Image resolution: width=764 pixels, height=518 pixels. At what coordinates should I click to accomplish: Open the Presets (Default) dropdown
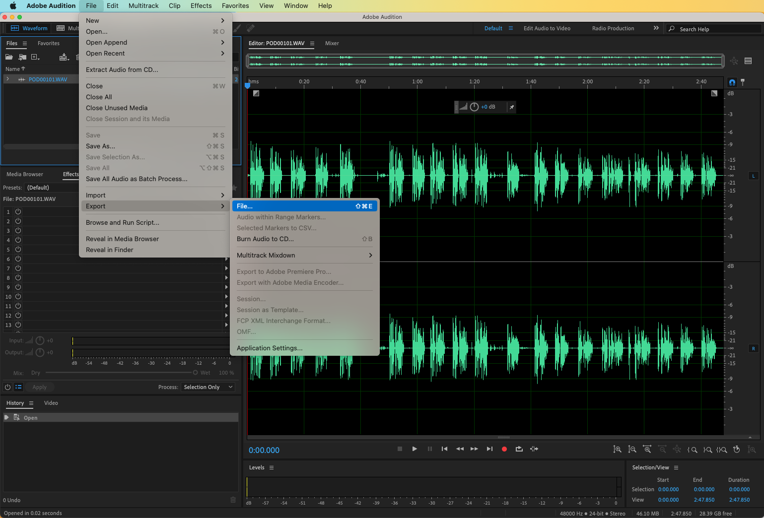(52, 188)
